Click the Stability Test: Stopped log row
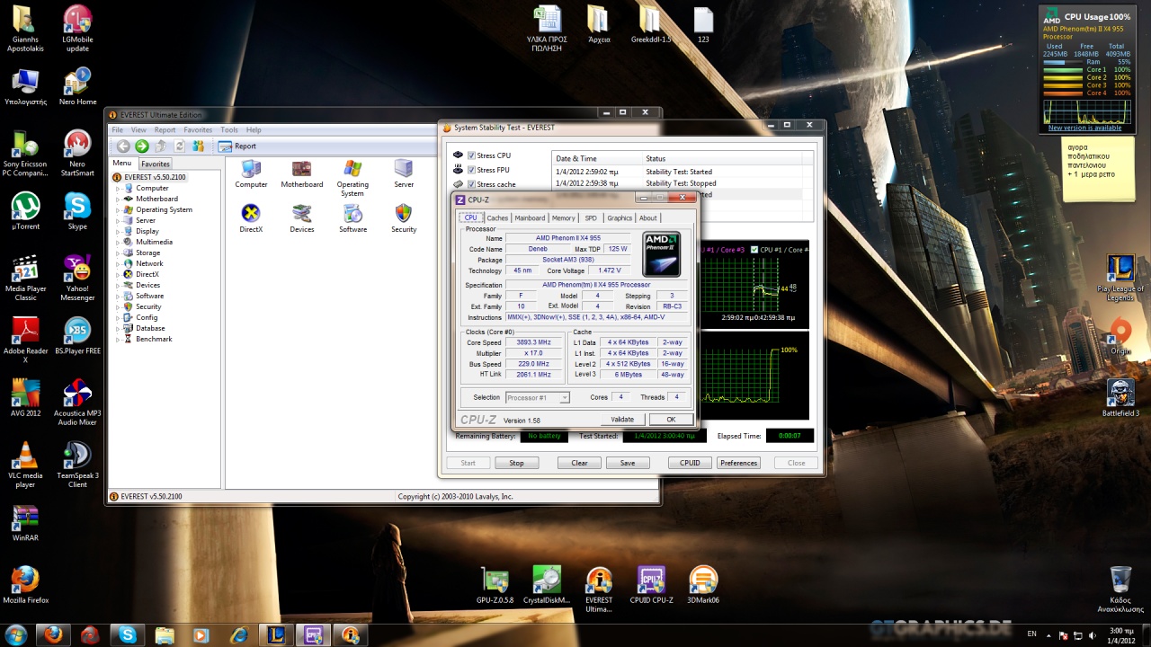 682,183
